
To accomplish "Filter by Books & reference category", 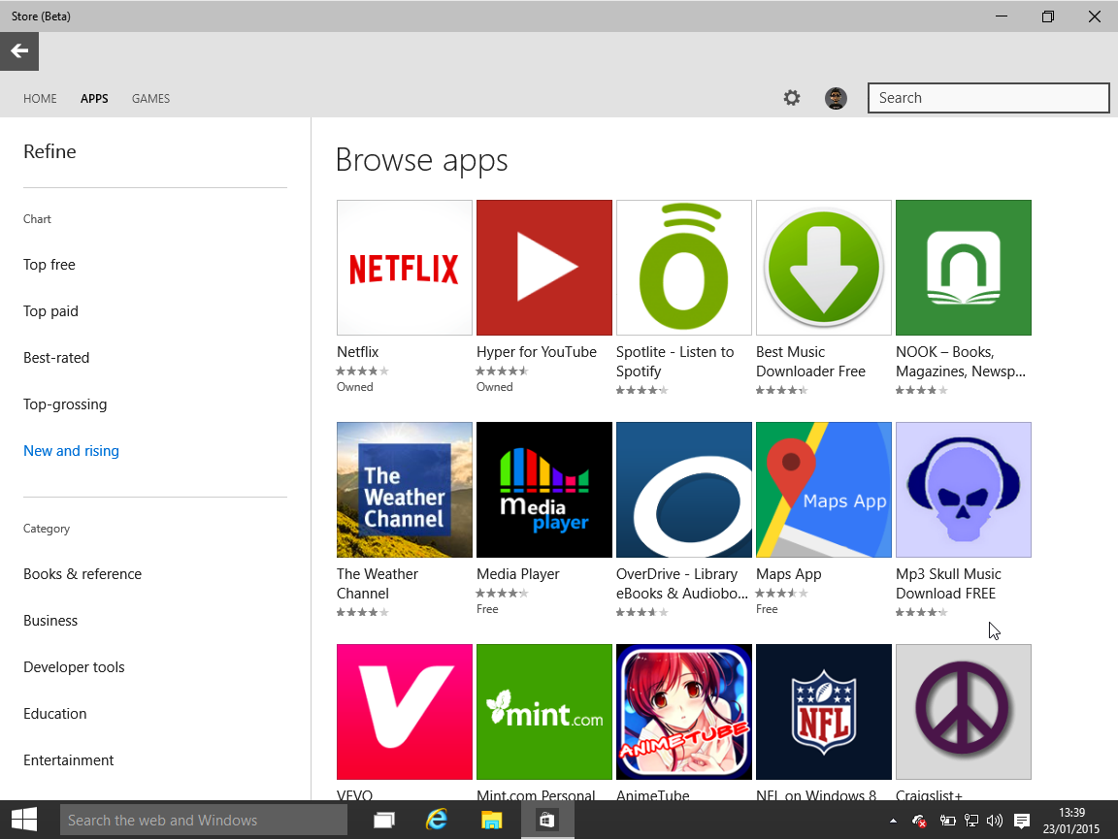I will point(82,574).
